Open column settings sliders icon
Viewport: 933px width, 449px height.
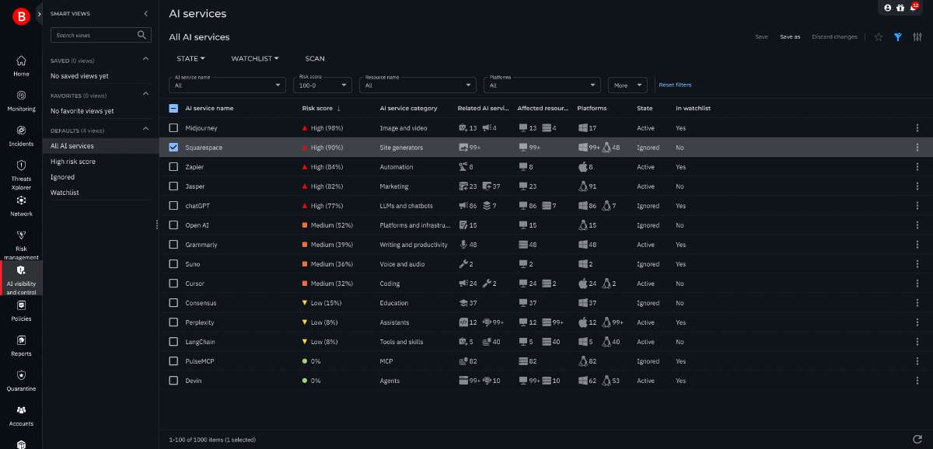click(917, 37)
